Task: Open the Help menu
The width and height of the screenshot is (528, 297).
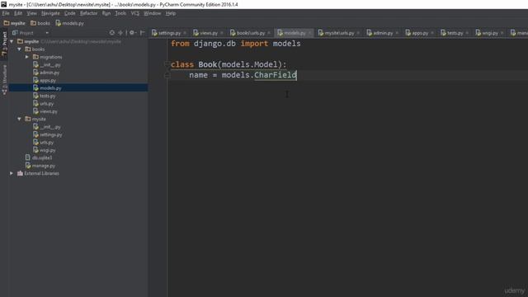Action: point(171,13)
